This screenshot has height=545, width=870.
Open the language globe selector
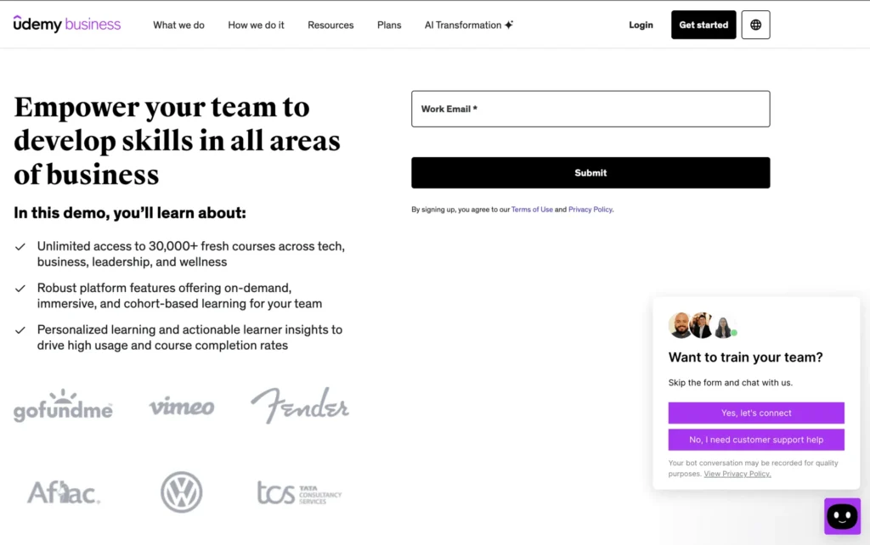[x=755, y=25]
